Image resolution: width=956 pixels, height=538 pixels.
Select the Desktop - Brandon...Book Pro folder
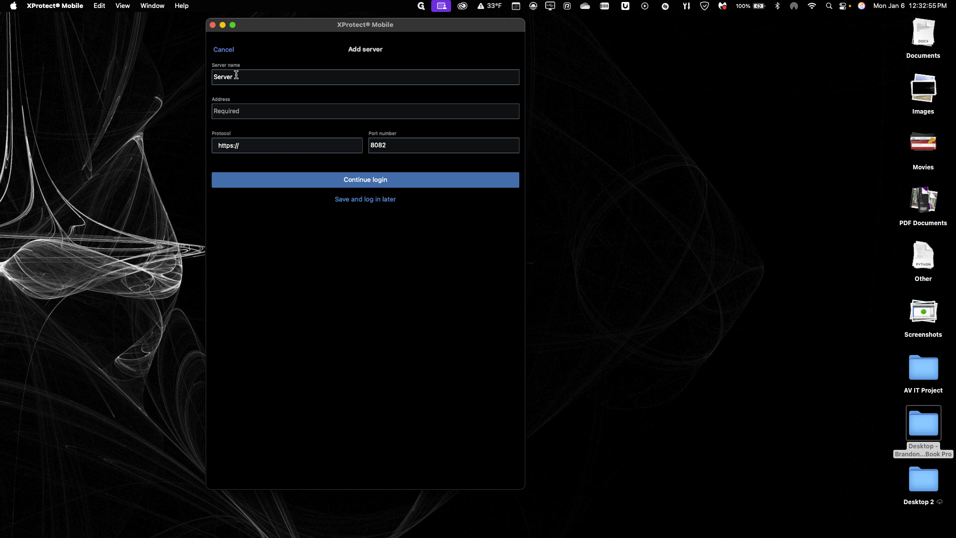[x=923, y=431]
